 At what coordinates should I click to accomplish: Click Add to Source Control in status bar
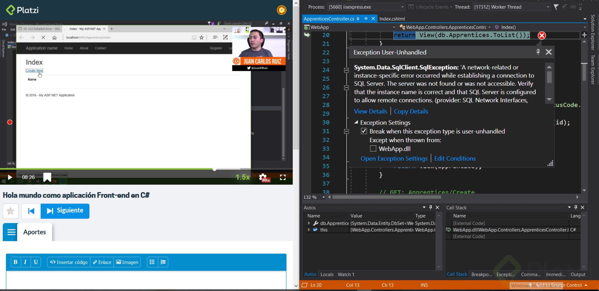click(x=559, y=285)
